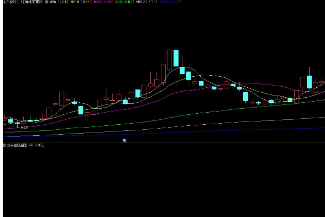Click the red up arrow after the MA5 value
Viewport: 325px width, 217px height.
67,2
